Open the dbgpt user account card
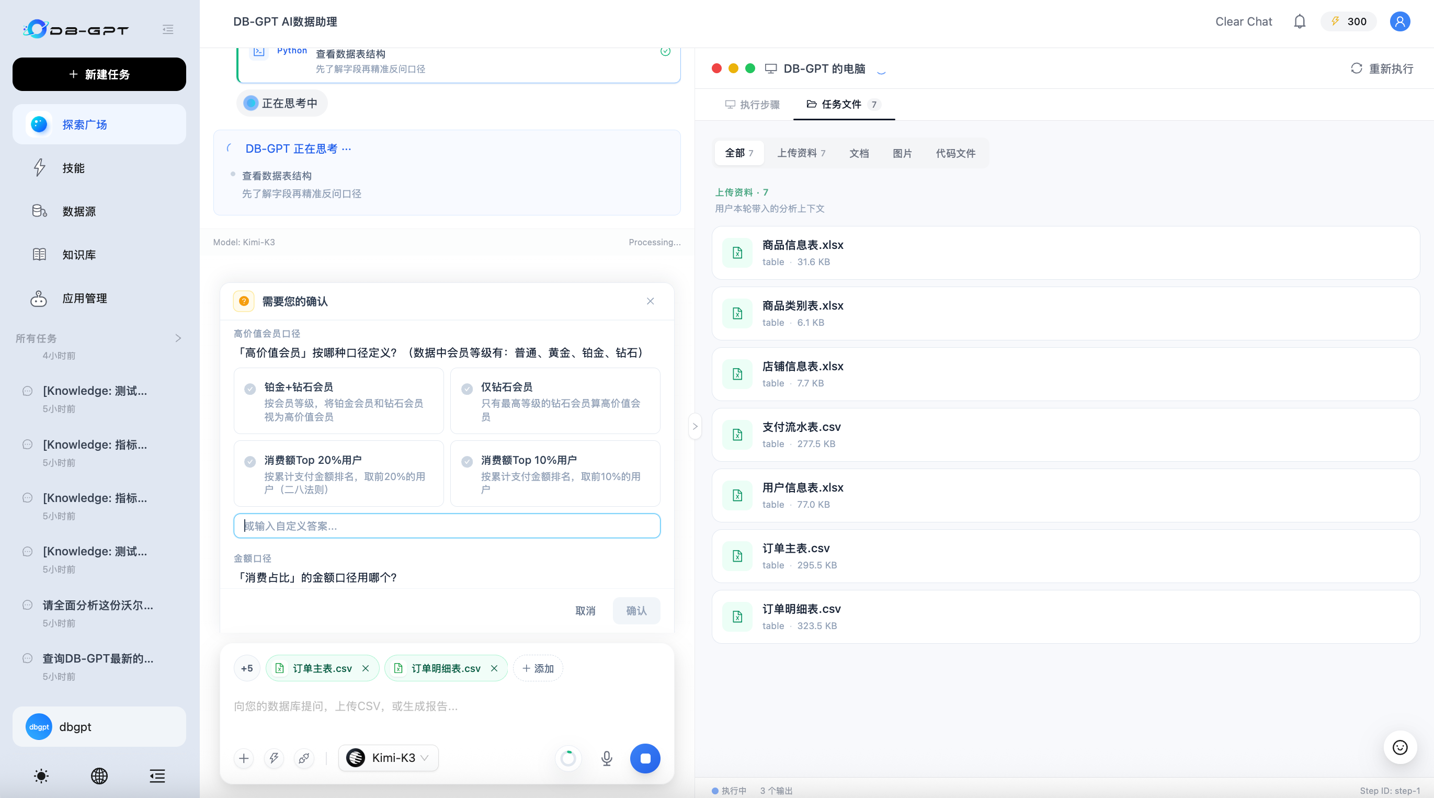This screenshot has width=1434, height=798. point(99,727)
